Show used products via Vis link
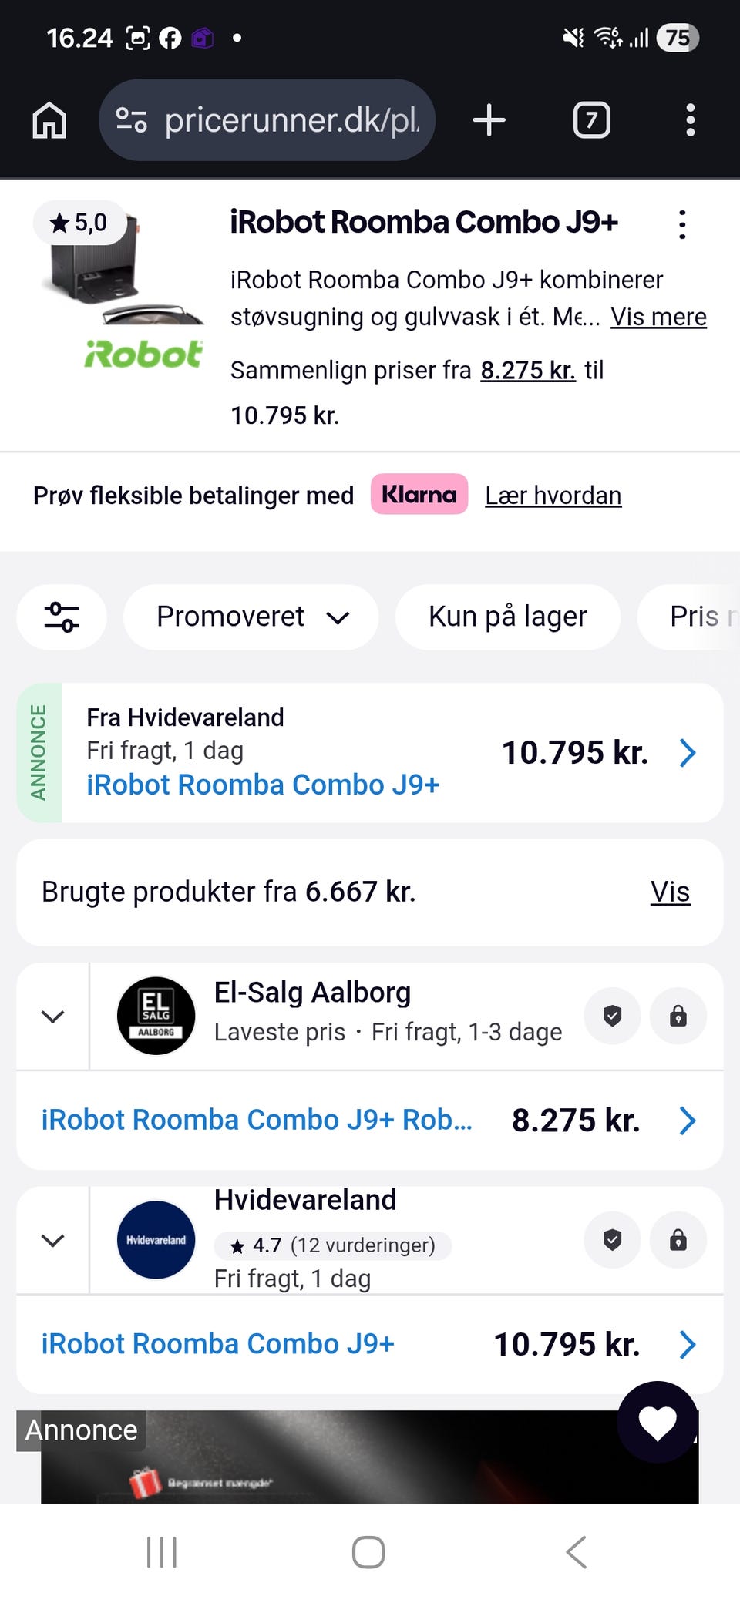This screenshot has height=1603, width=740. coord(670,892)
